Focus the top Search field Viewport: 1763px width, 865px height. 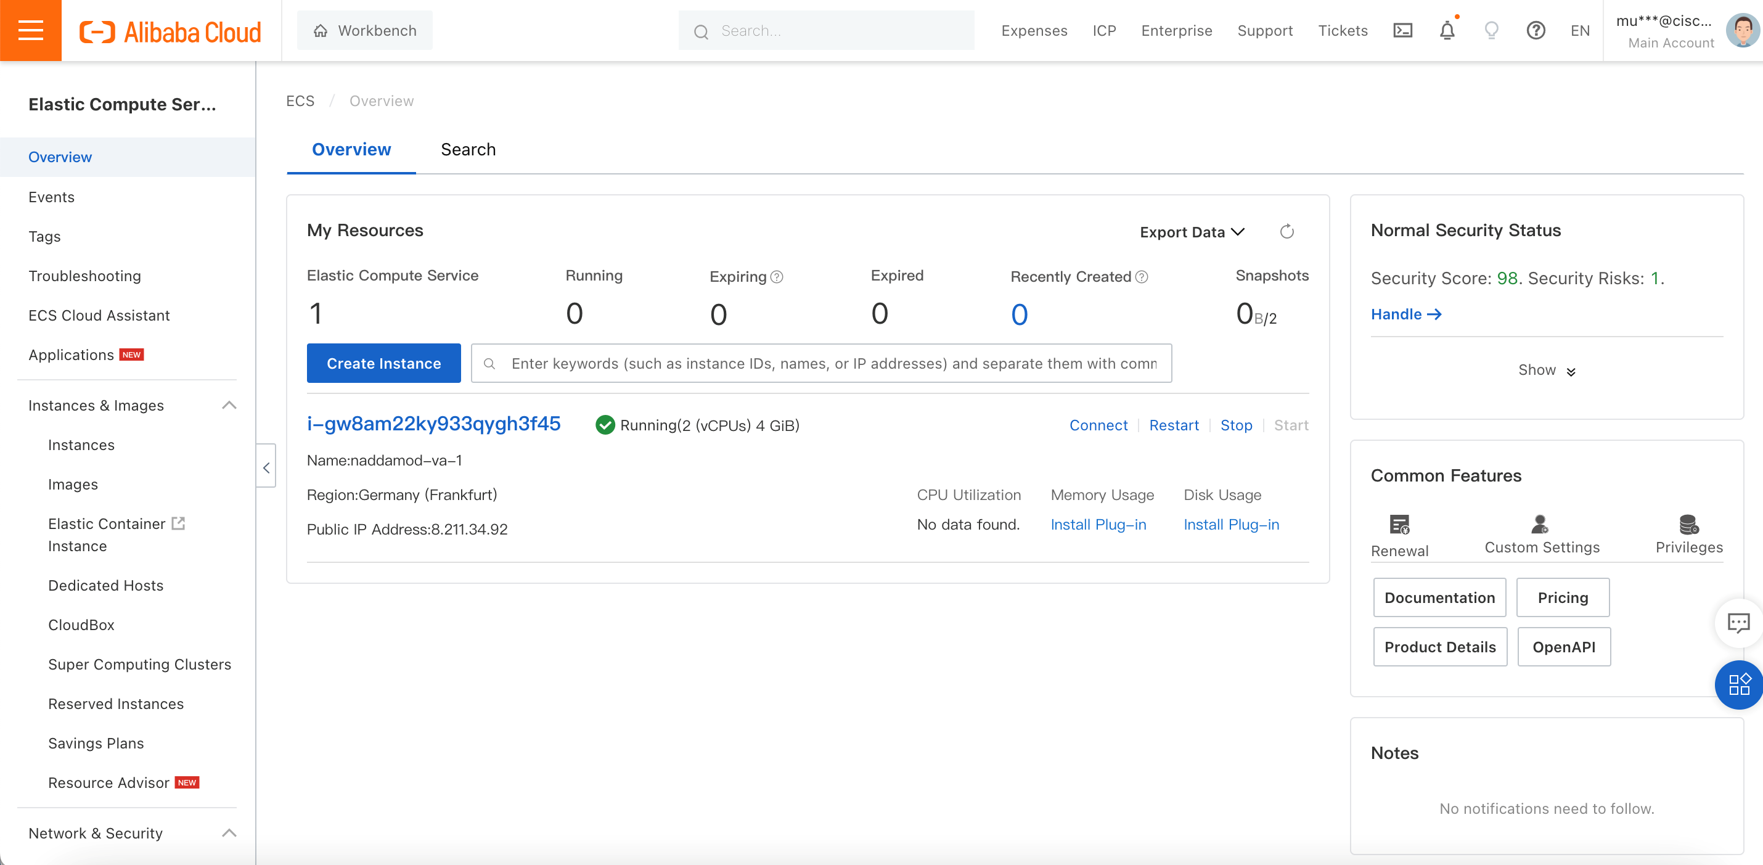[826, 31]
